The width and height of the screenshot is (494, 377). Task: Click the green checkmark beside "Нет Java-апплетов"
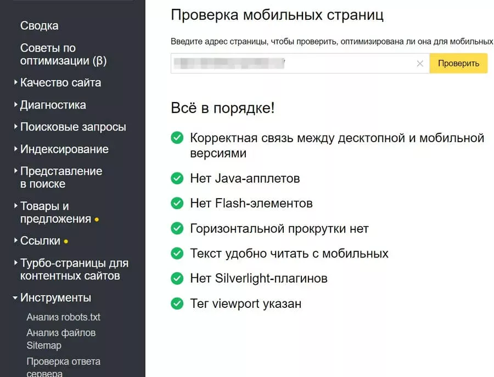tap(177, 178)
